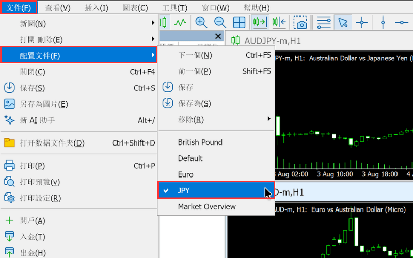The height and width of the screenshot is (258, 413).
Task: Zoom out on the chart
Action: click(220, 22)
